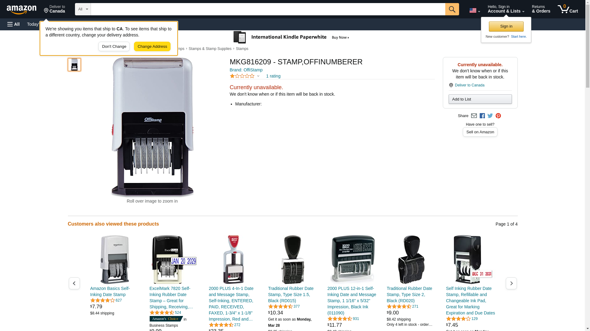590x331 pixels.
Task: Open Account & Lists menu
Action: point(506,9)
